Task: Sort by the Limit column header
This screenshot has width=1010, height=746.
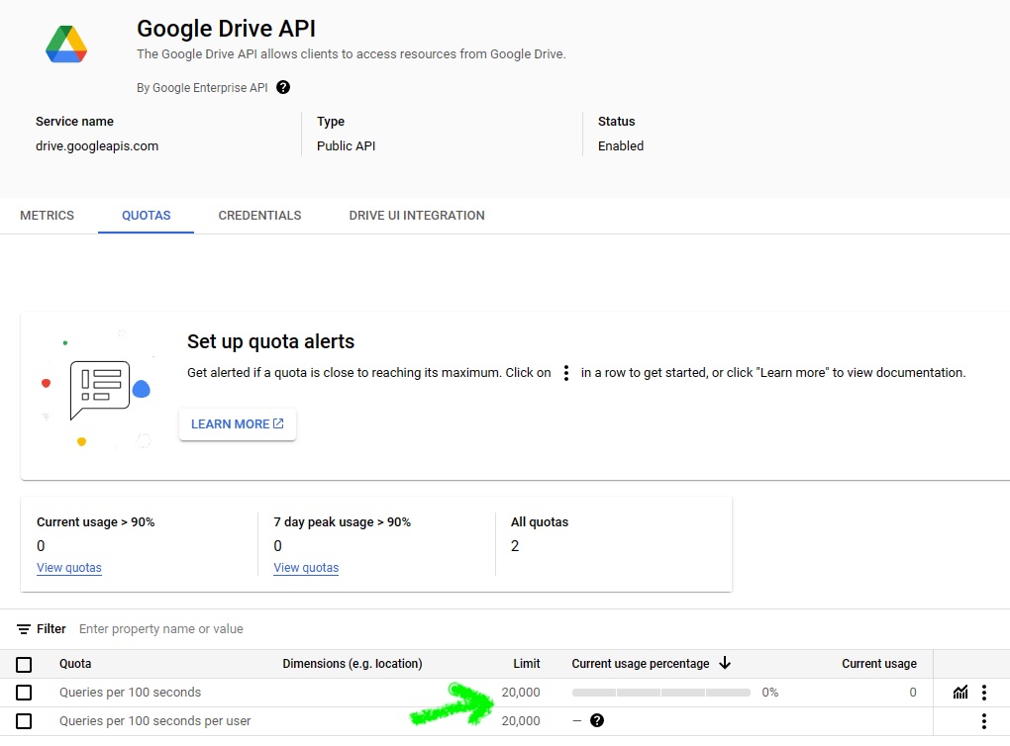Action: (526, 664)
